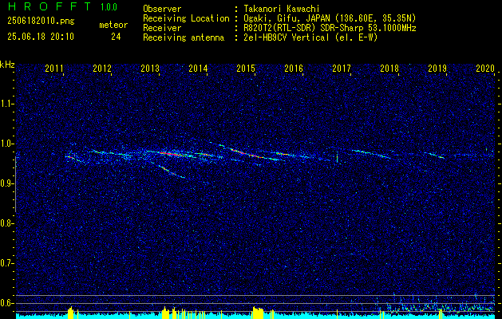Select the meteor count value 24
Viewport: 502px width, 319px height.
pos(116,37)
